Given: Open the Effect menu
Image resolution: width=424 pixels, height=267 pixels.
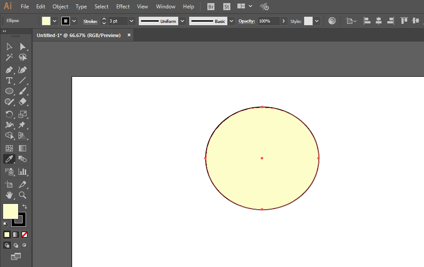Looking at the screenshot, I should click(123, 7).
